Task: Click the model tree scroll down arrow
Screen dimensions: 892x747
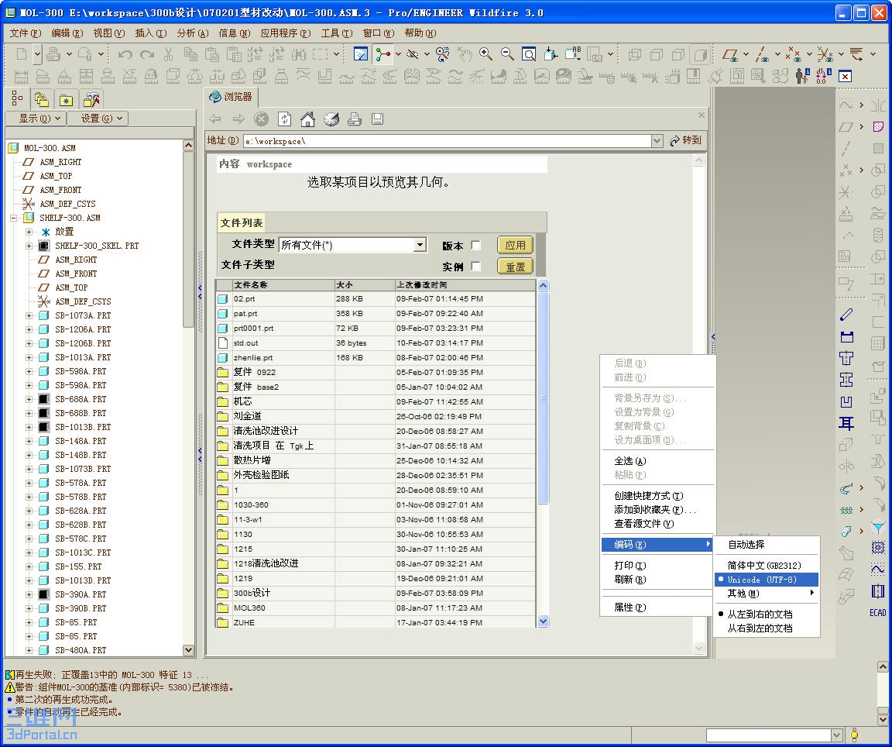Action: pos(188,649)
